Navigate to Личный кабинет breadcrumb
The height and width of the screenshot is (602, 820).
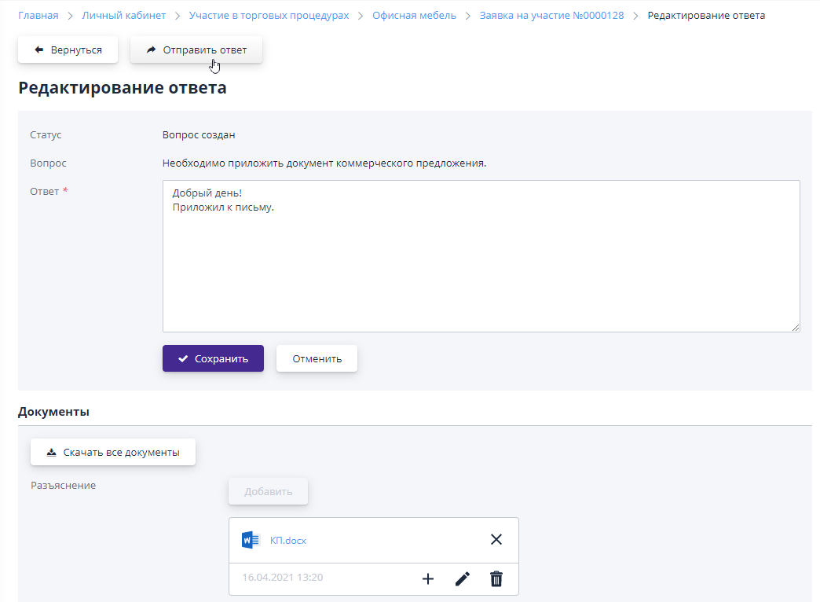(x=120, y=15)
